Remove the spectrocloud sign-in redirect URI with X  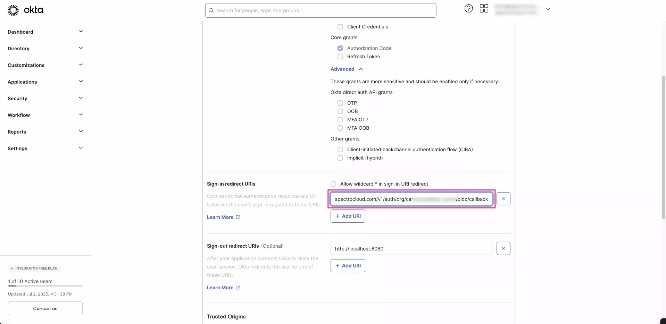503,199
